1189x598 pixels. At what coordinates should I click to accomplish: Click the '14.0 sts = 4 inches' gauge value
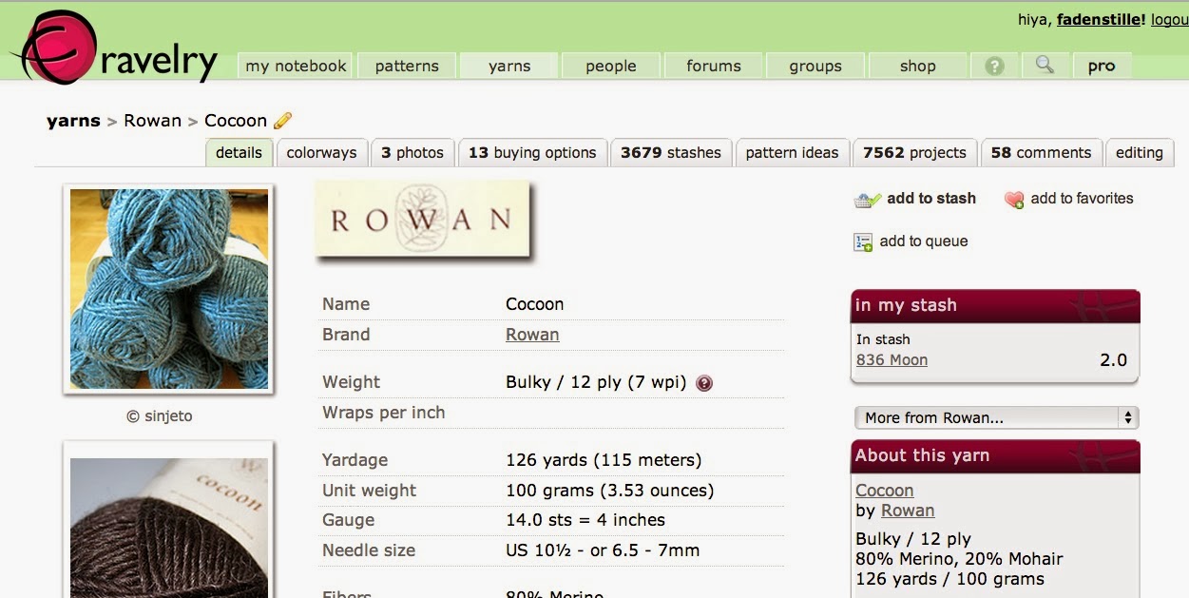(585, 520)
